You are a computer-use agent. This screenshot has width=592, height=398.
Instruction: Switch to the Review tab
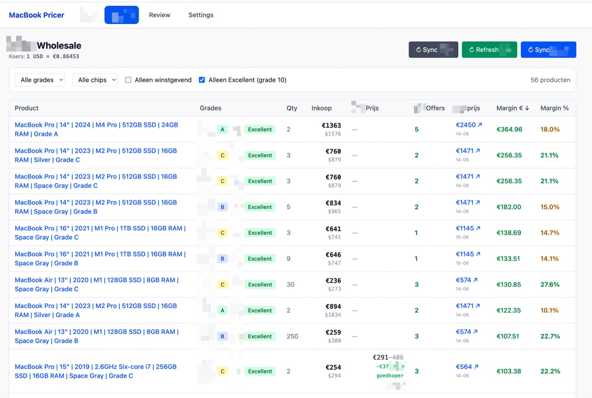pos(159,15)
